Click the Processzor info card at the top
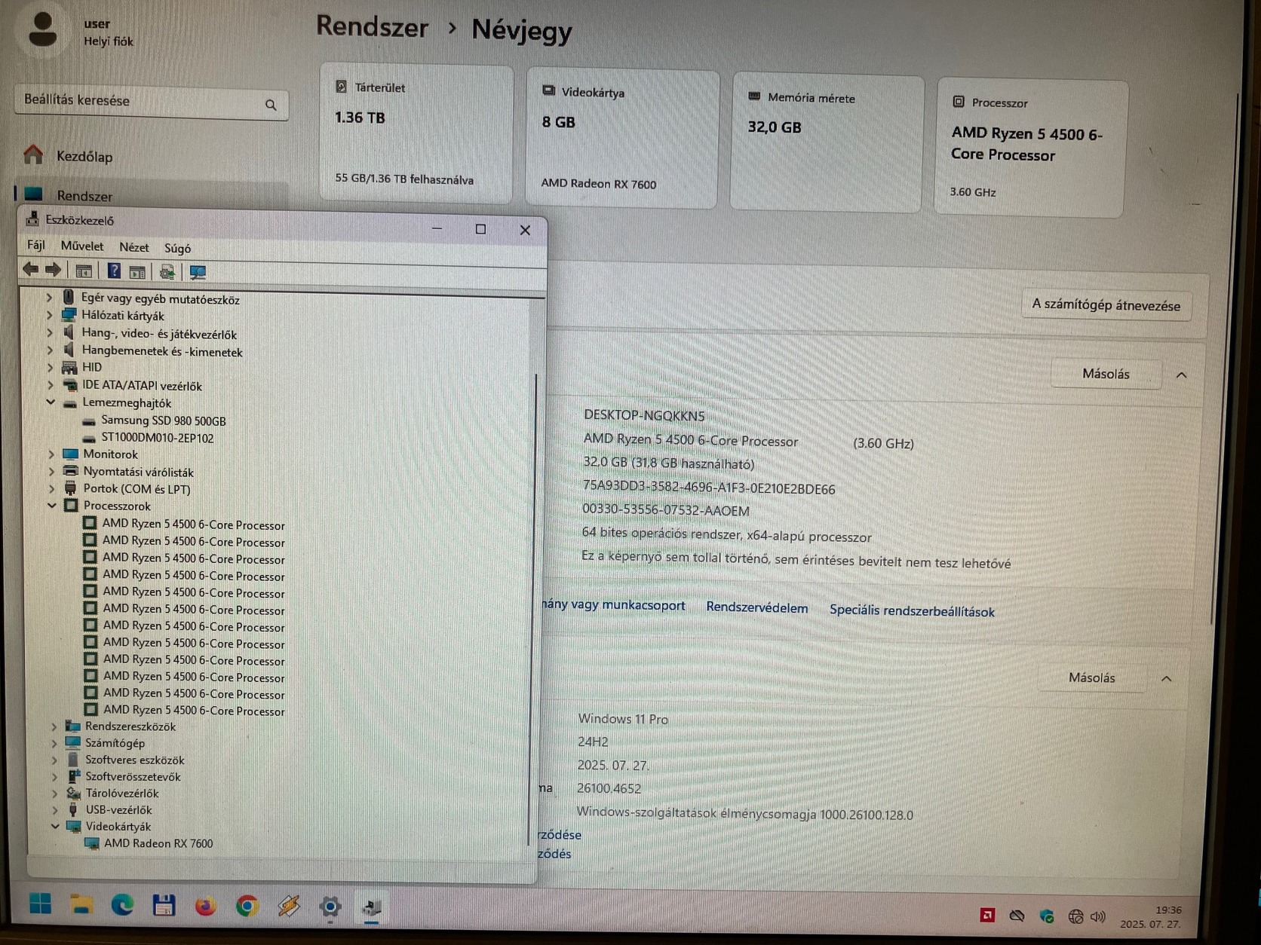The height and width of the screenshot is (945, 1261). tap(1031, 148)
